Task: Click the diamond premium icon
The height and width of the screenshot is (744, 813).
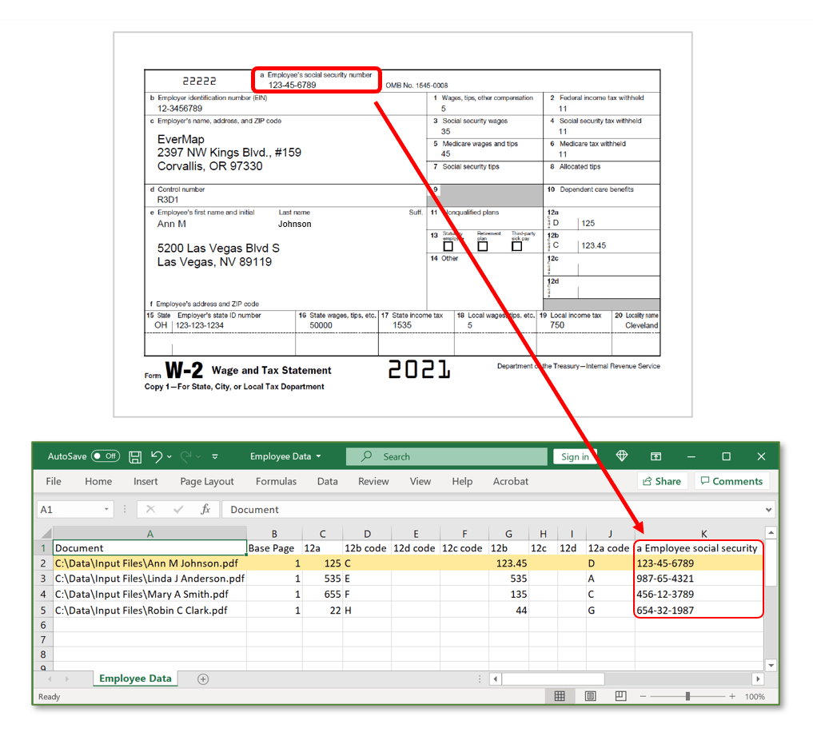Action: tap(622, 456)
